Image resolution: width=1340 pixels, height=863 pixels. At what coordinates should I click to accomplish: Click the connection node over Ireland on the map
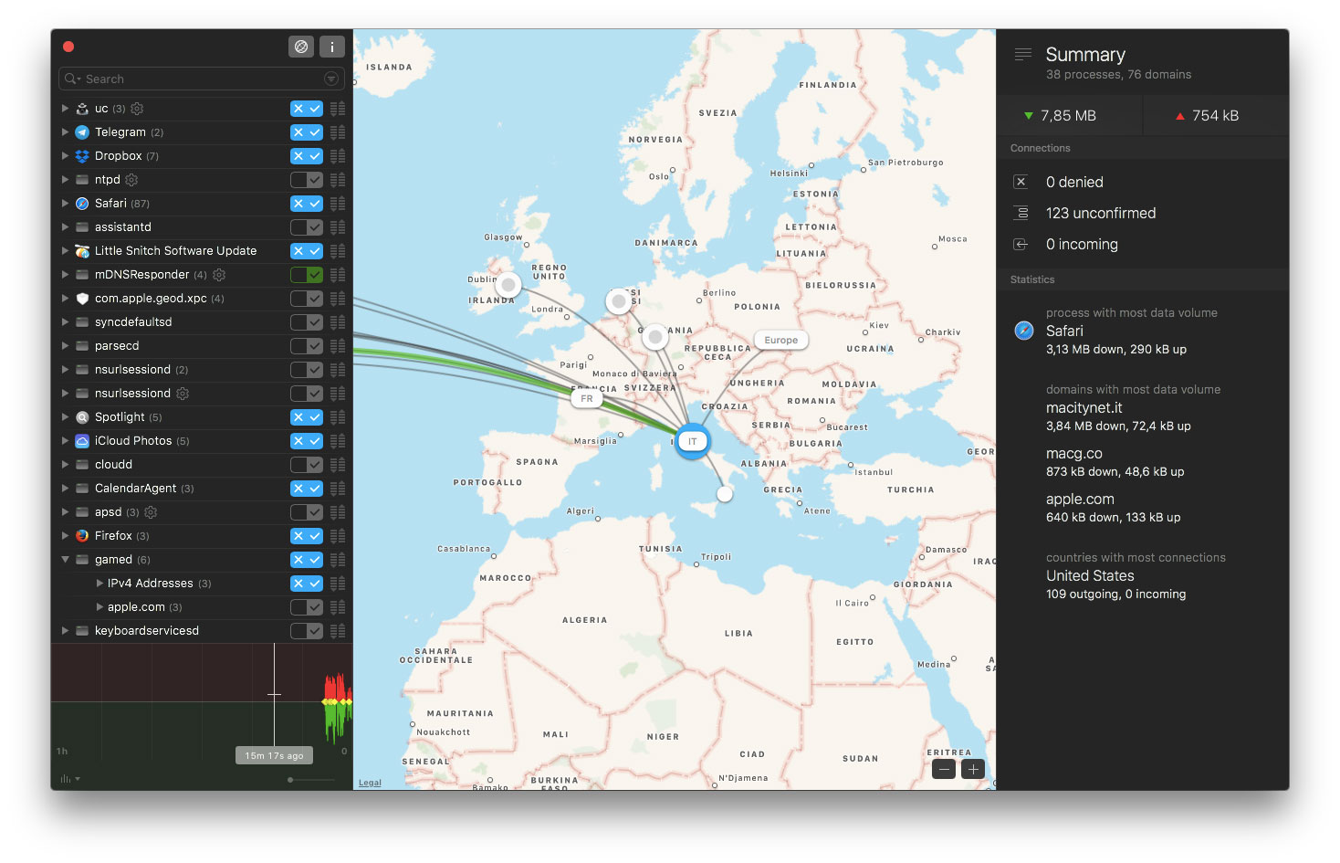tap(508, 285)
